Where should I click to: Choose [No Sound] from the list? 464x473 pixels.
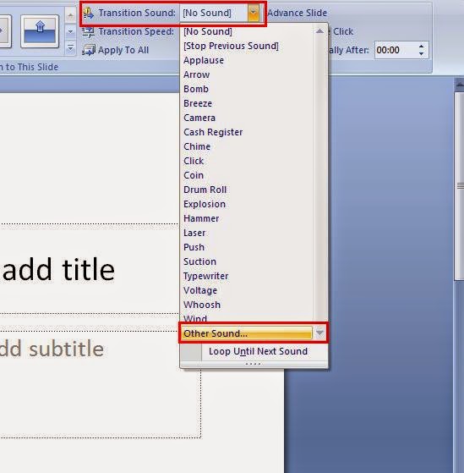(x=208, y=31)
